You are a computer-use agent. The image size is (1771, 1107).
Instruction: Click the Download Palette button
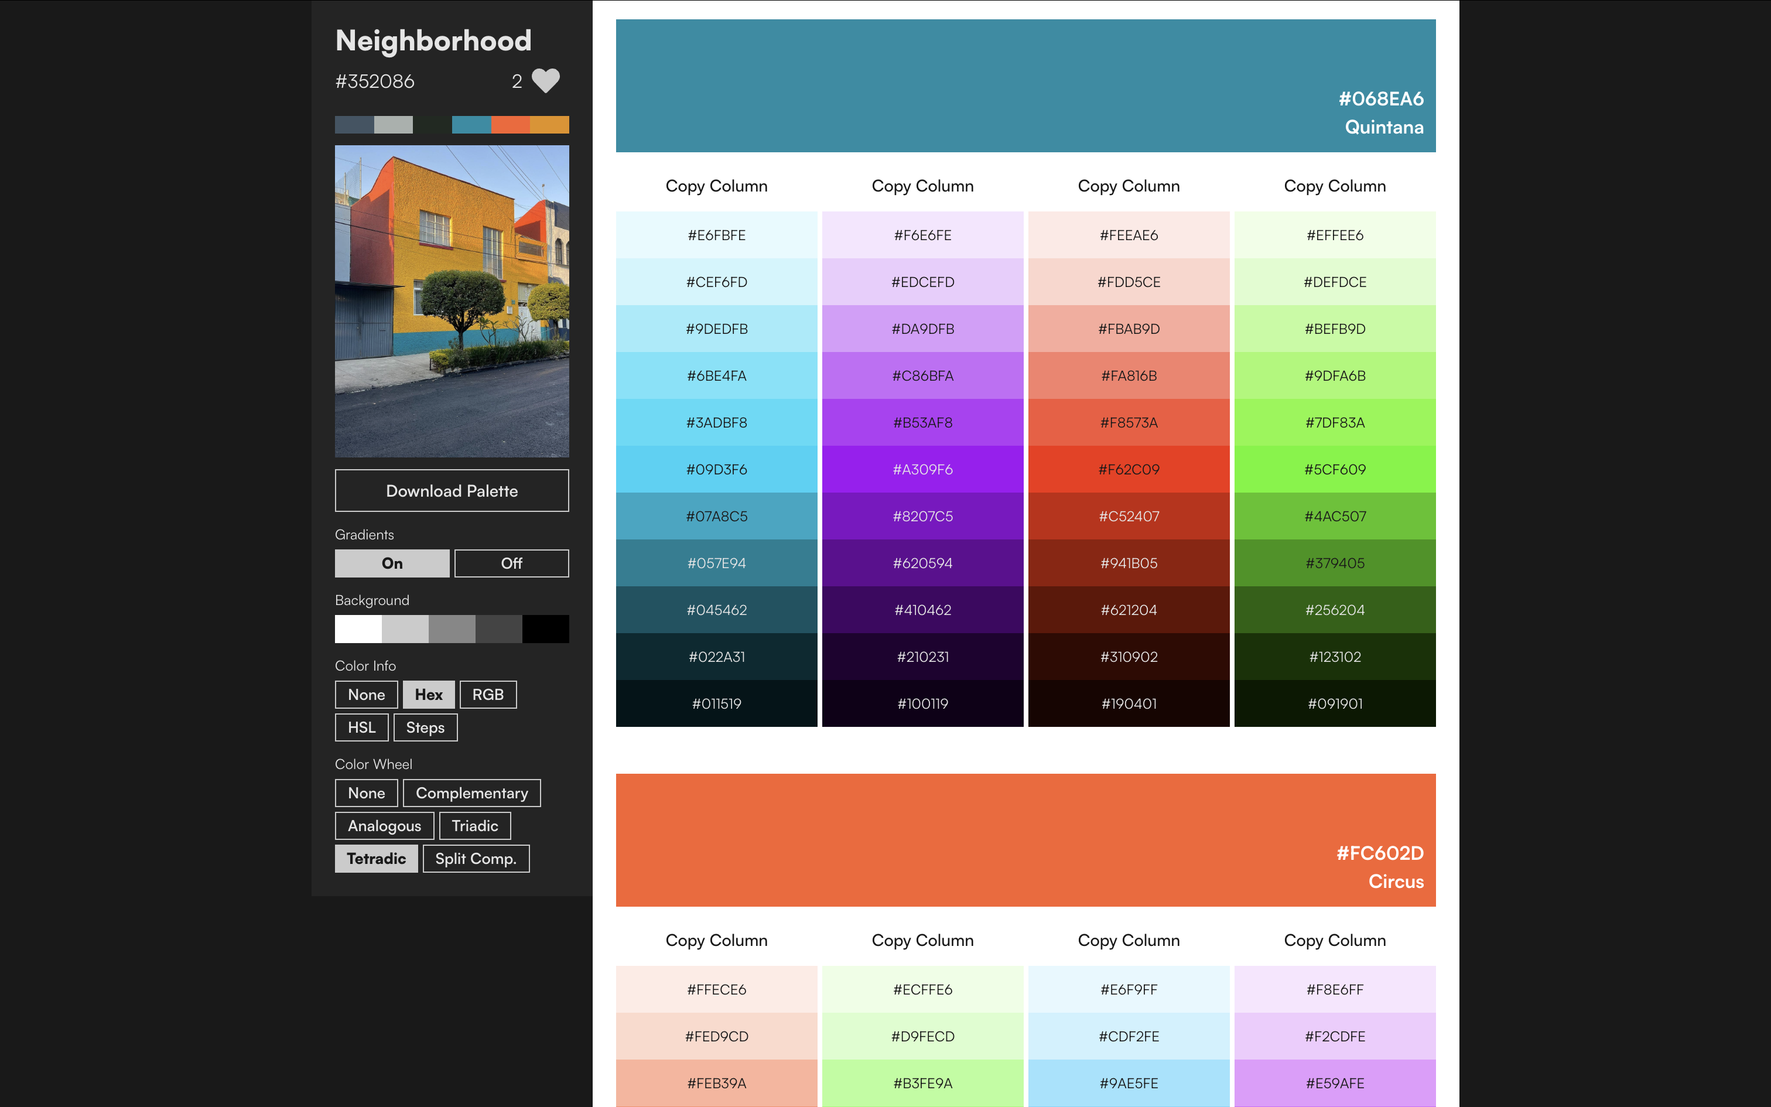(452, 491)
